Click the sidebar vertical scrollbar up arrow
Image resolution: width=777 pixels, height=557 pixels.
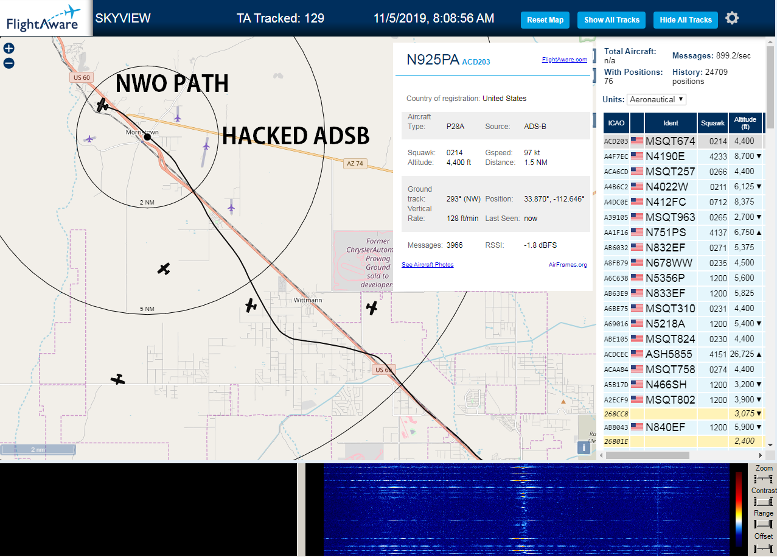tap(772, 43)
